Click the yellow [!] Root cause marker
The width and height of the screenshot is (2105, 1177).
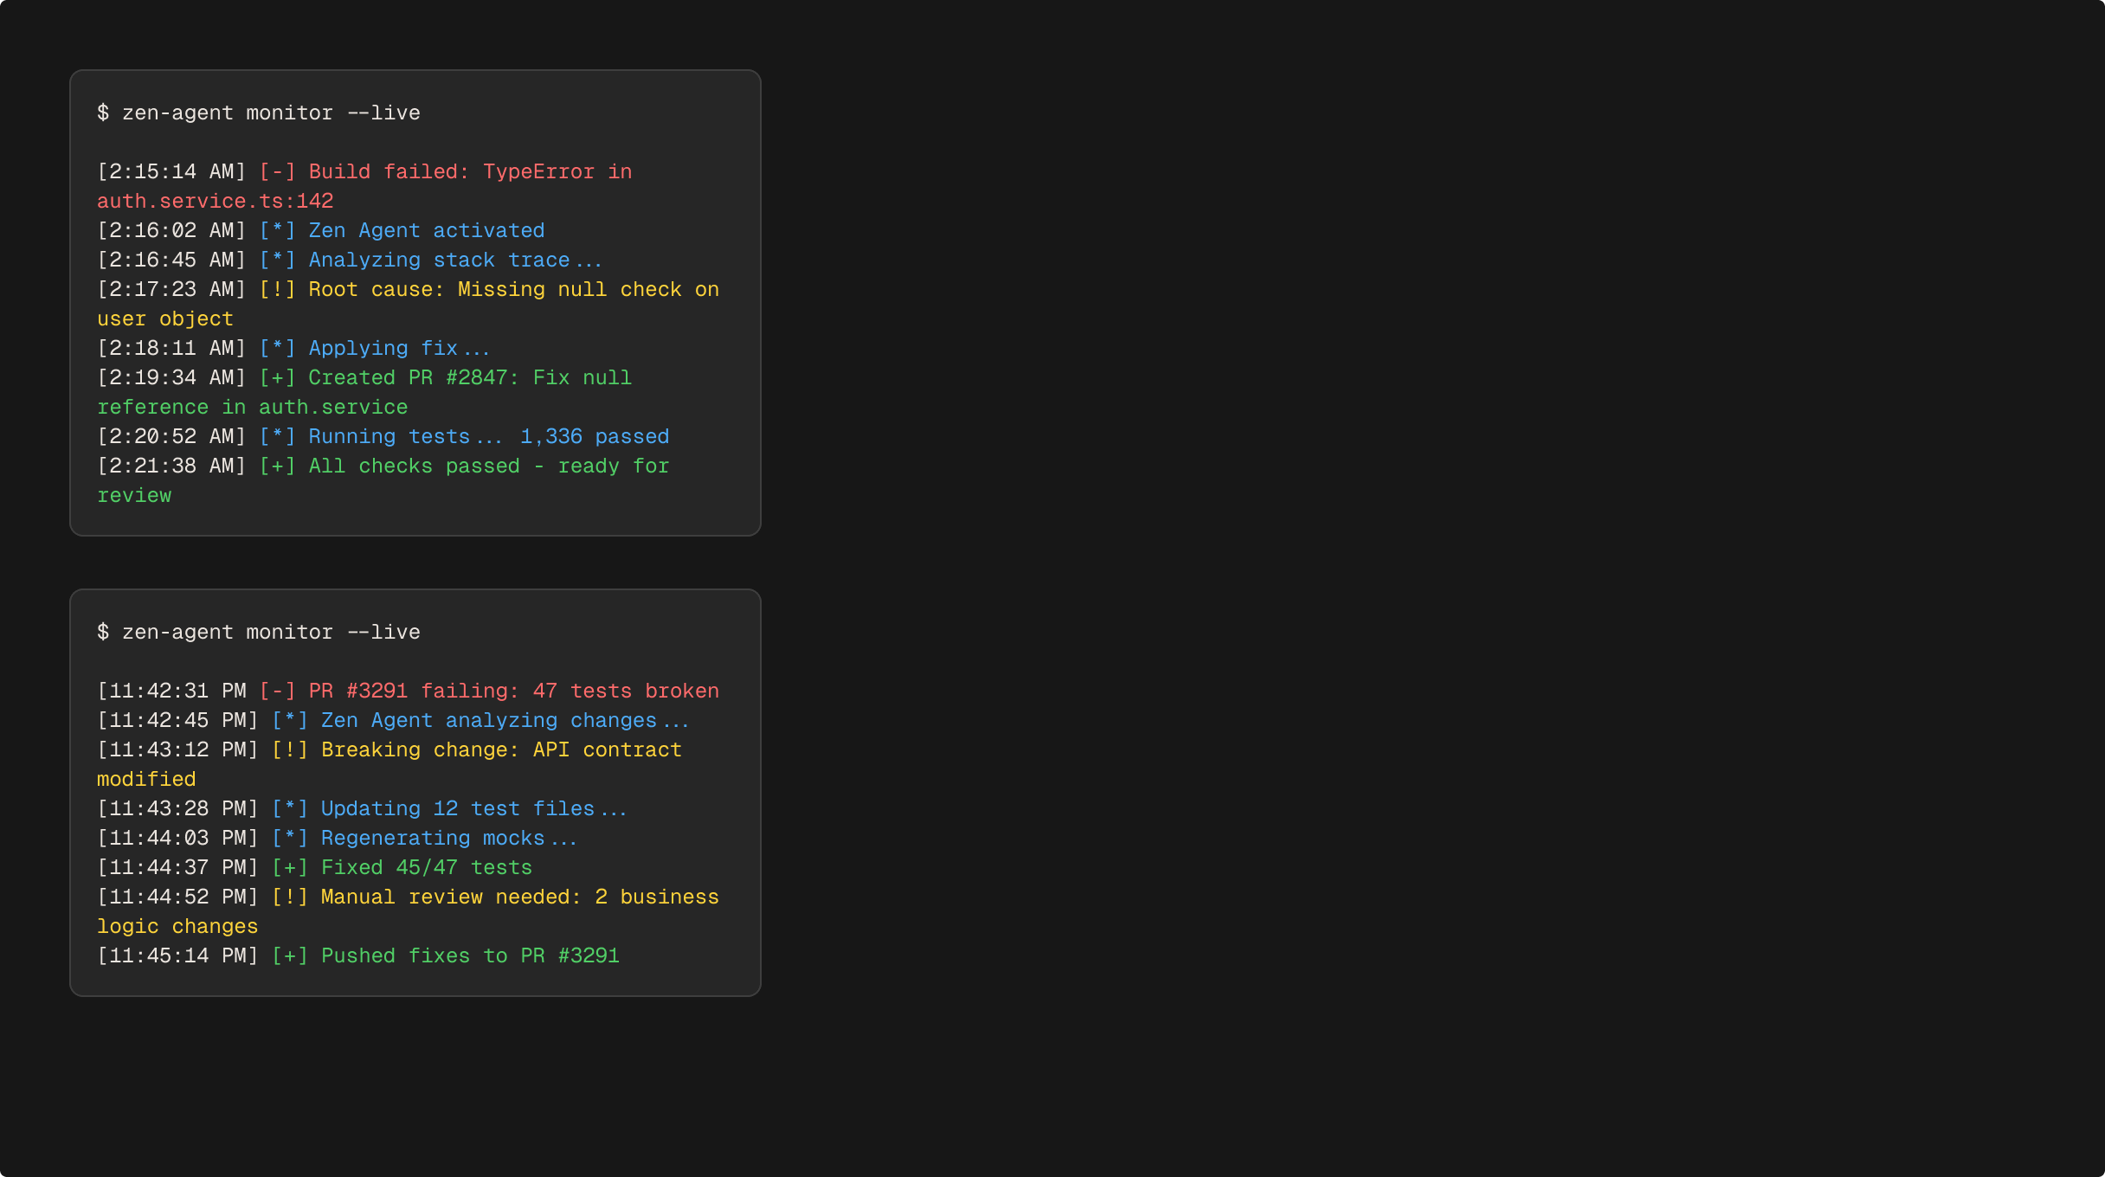[277, 289]
